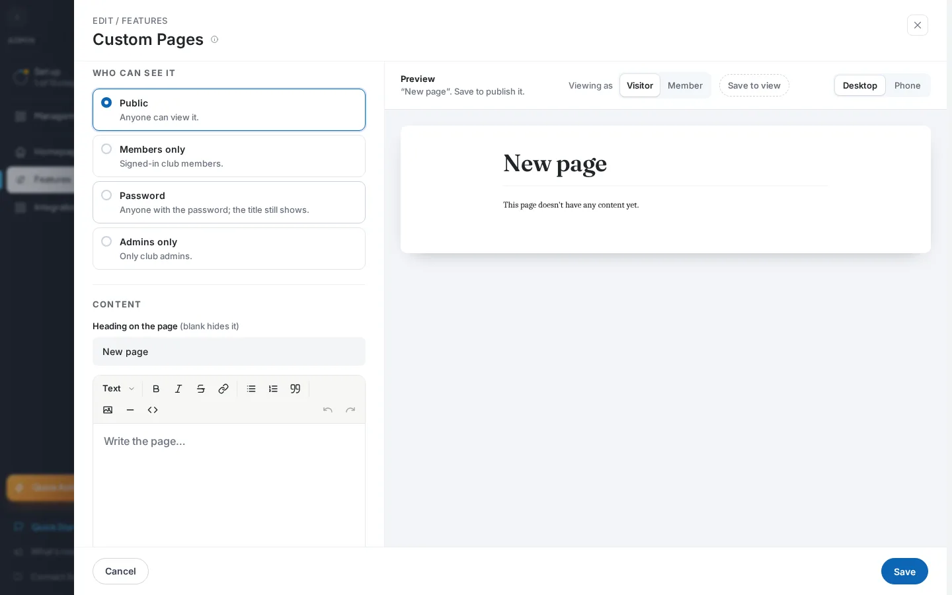Click the page heading input field

(x=229, y=352)
